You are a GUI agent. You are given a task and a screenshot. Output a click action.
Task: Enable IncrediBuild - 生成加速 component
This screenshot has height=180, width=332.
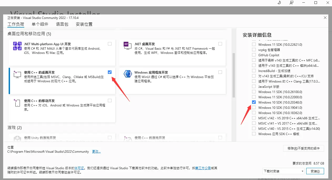click(x=254, y=71)
